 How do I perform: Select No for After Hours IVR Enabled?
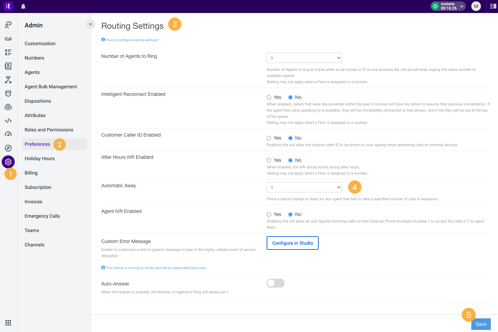click(x=291, y=161)
